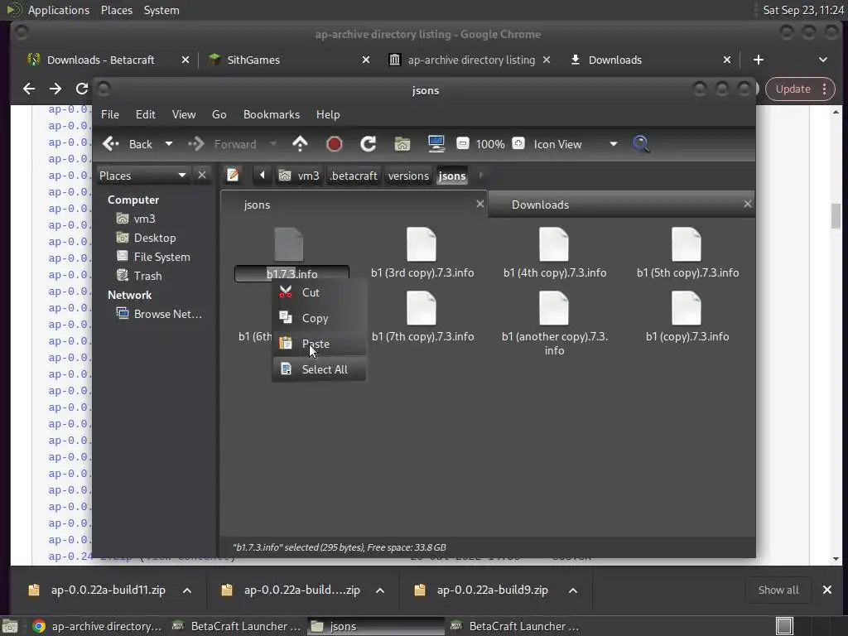Zoom out with the minus icon
Screen dimensions: 848x636
(462, 143)
